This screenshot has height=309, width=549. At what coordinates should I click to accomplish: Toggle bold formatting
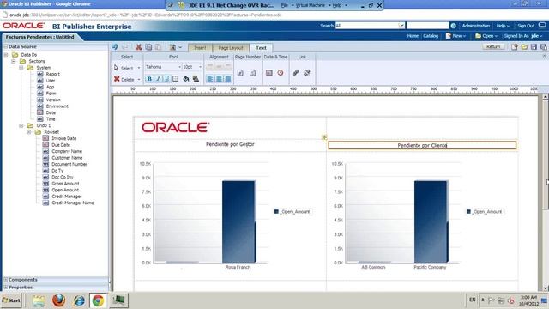tap(149, 79)
